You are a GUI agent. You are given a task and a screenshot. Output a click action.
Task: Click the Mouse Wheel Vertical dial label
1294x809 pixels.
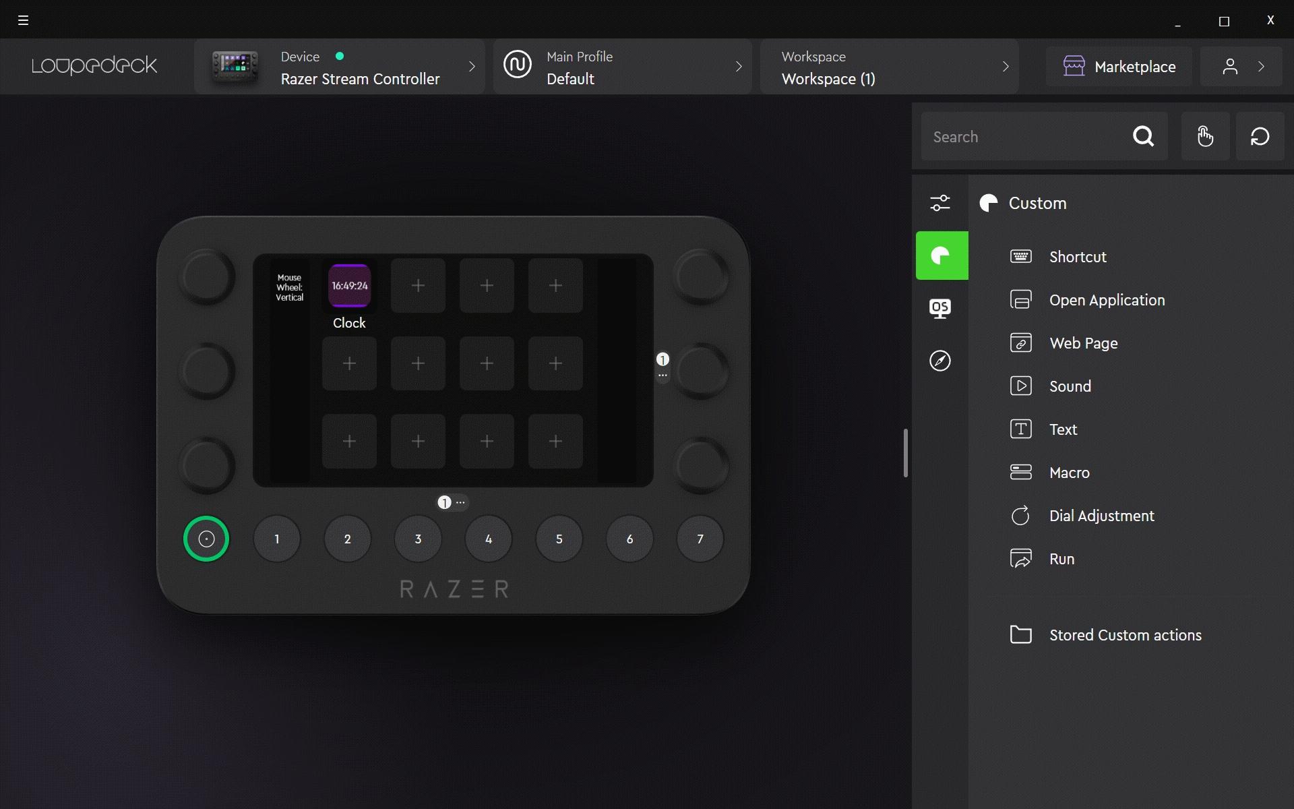tap(290, 287)
